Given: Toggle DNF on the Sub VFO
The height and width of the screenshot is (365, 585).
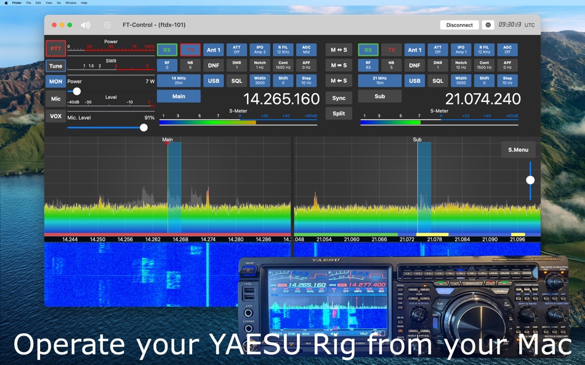Looking at the screenshot, I should tap(414, 65).
